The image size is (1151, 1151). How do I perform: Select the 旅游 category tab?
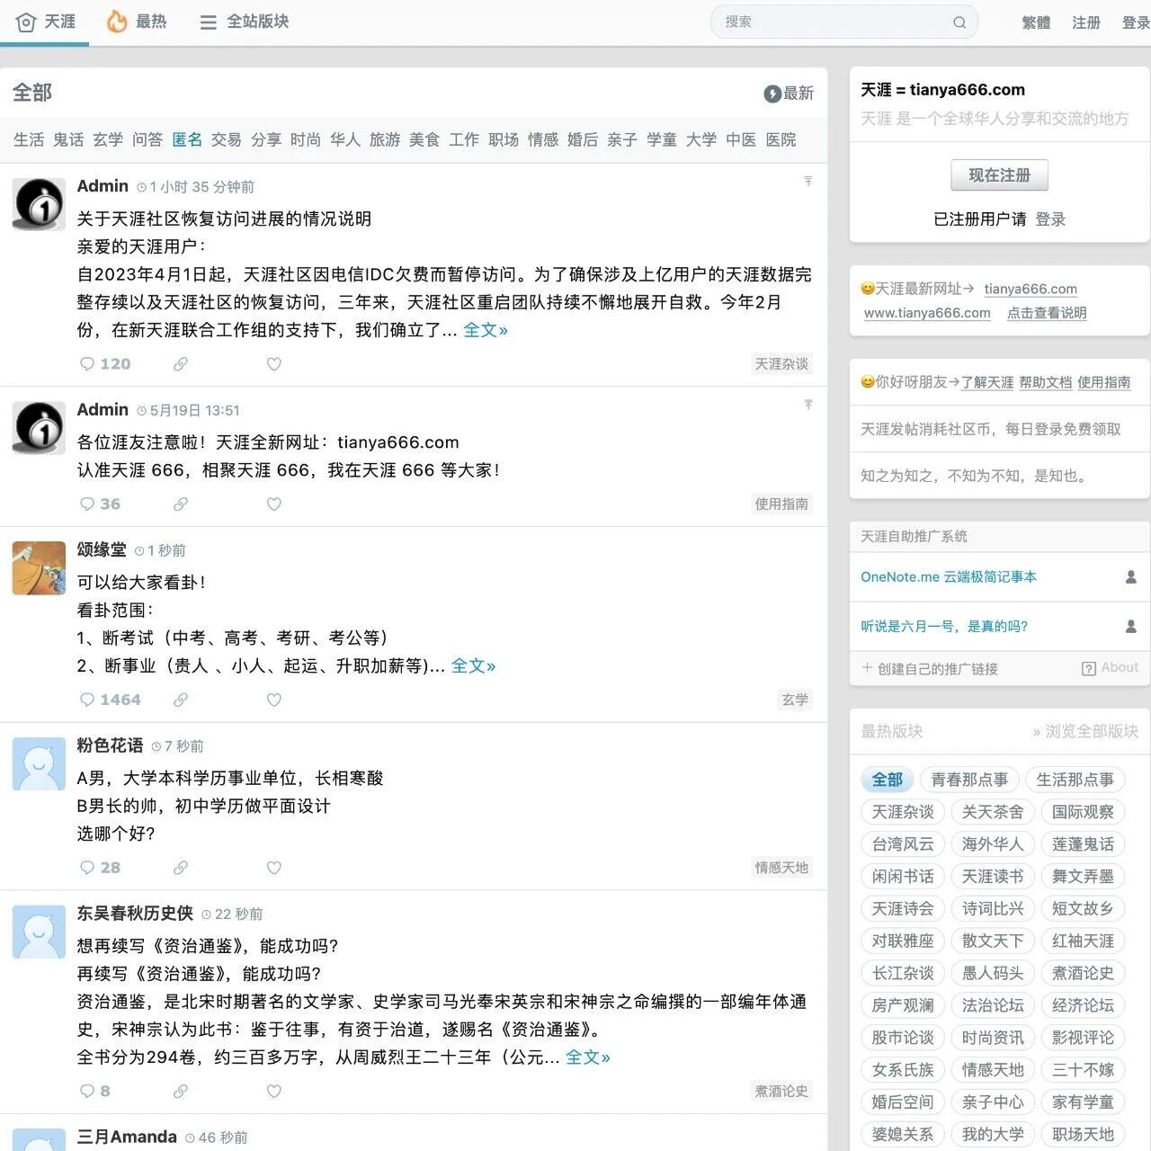pyautogui.click(x=385, y=139)
